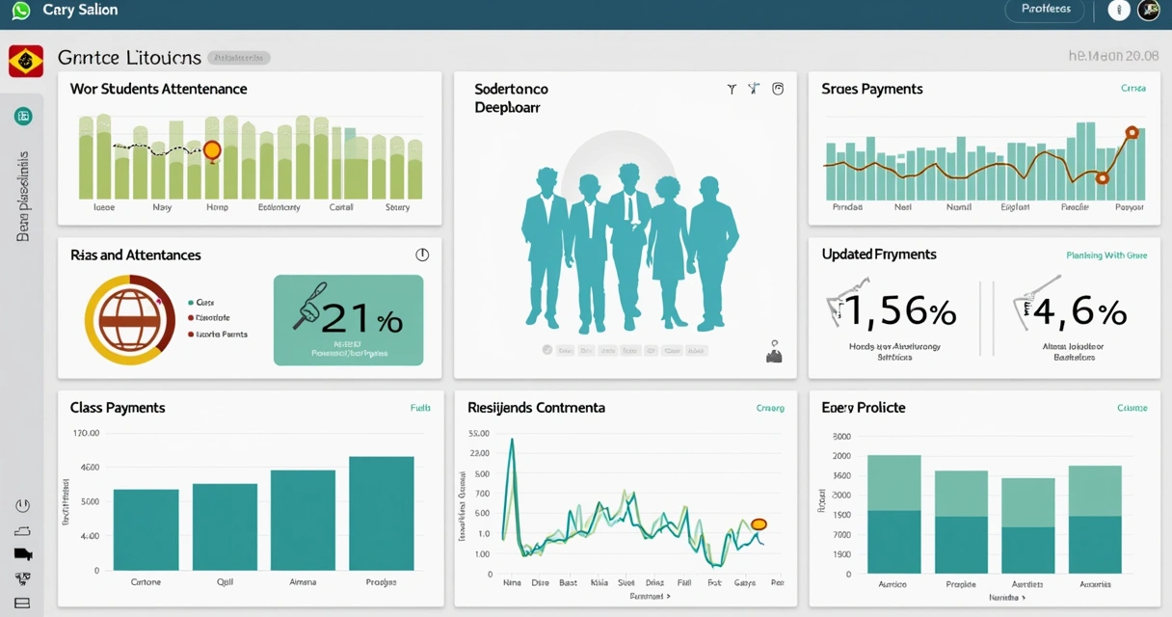1172x617 pixels.
Task: Click the circular icon on the Sodertanco Deepboarr card
Action: pyautogui.click(x=778, y=89)
